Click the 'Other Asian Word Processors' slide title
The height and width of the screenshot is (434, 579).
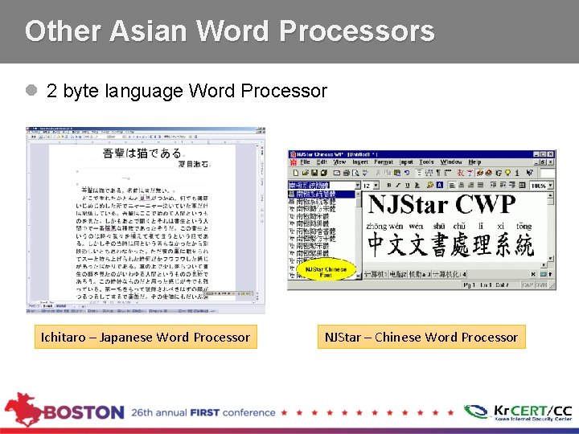(x=230, y=31)
